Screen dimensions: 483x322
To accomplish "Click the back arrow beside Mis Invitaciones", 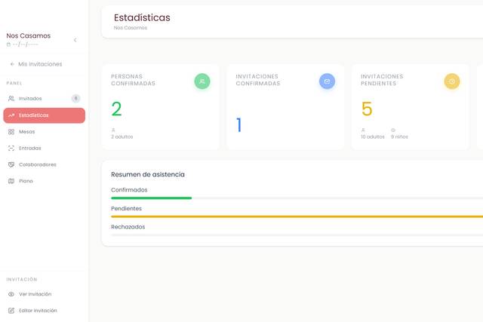I will click(12, 64).
